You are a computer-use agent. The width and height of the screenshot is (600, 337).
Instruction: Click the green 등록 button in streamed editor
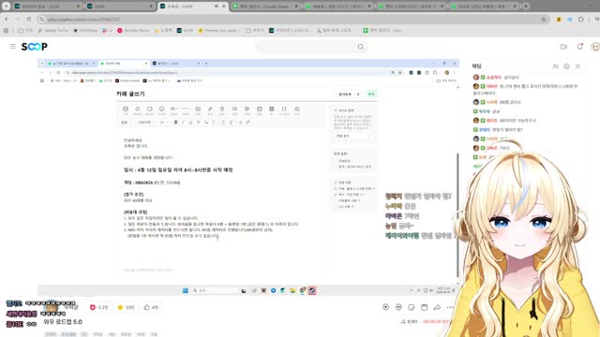click(x=371, y=94)
